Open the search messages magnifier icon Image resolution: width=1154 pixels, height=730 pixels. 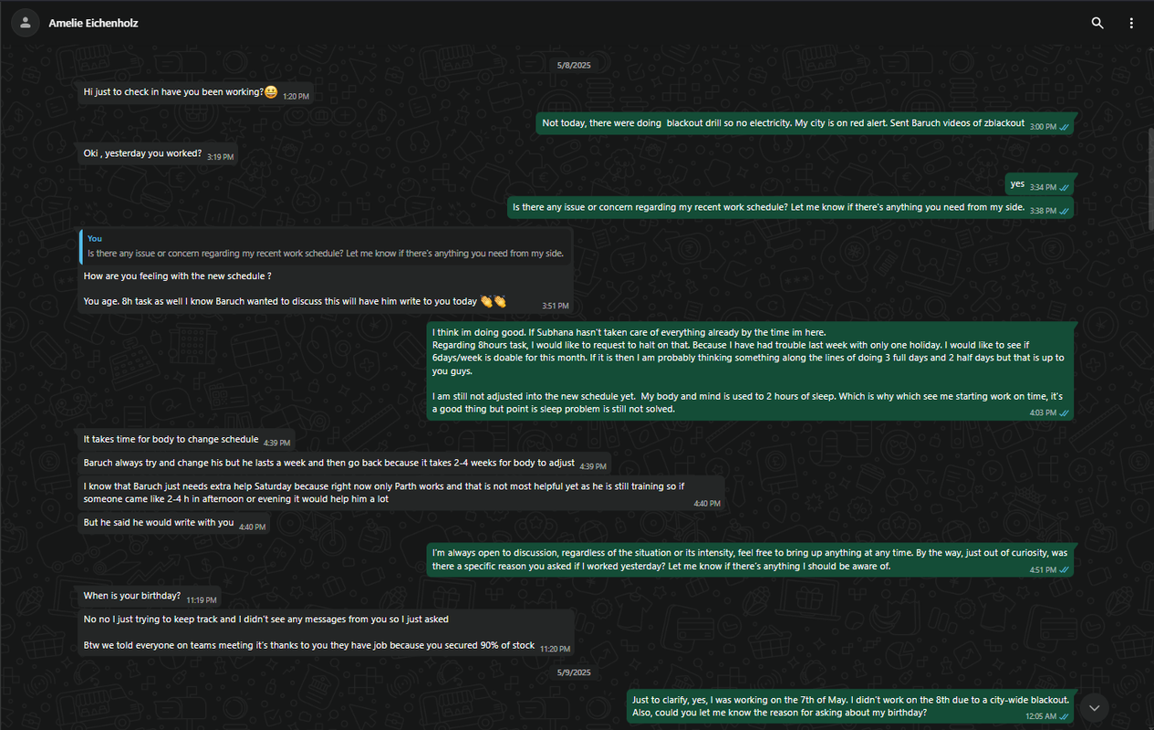pos(1097,23)
